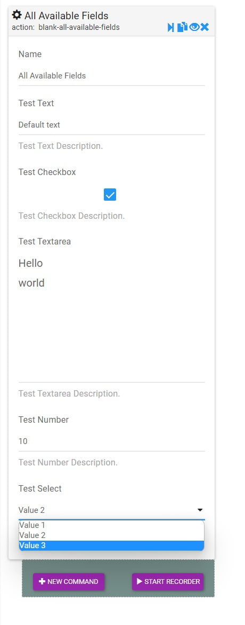The image size is (245, 625).
Task: Uncheck the Test Checkbox
Action: pyautogui.click(x=110, y=194)
